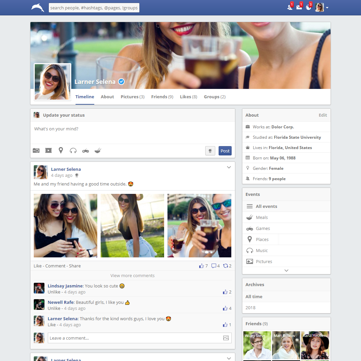Check messages via the envelope icon
This screenshot has height=361, width=361.
click(x=299, y=7)
